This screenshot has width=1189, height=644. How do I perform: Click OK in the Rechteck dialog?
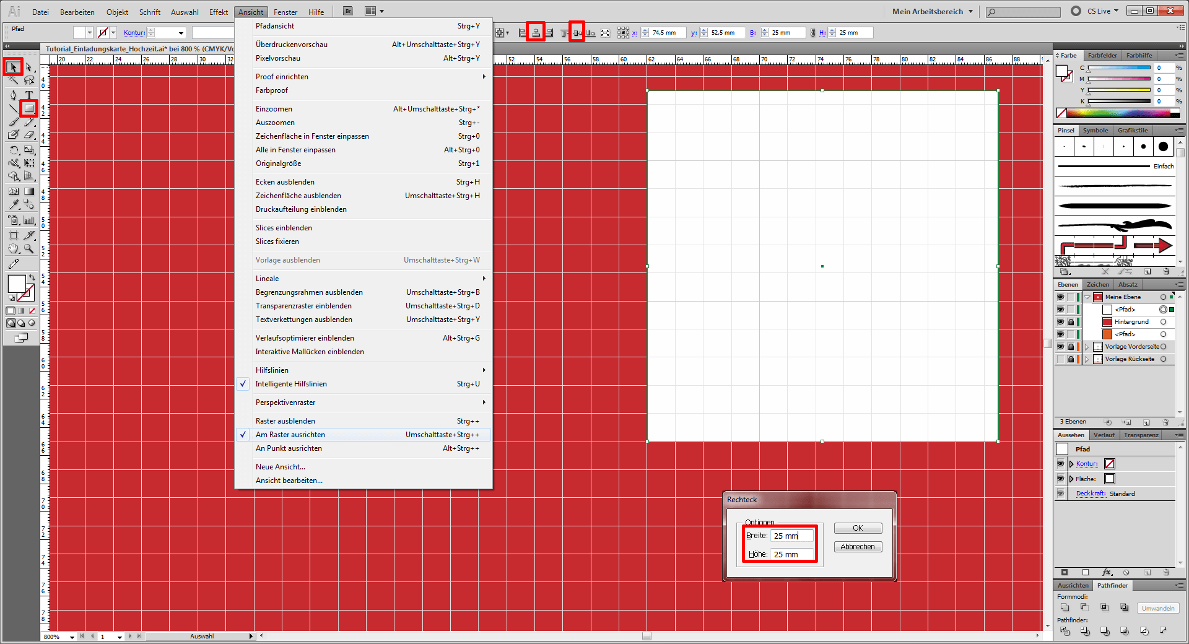pyautogui.click(x=858, y=528)
